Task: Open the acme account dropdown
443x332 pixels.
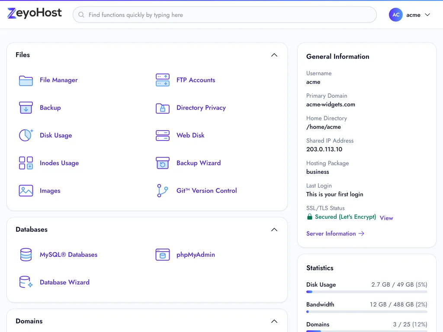Action: point(410,15)
